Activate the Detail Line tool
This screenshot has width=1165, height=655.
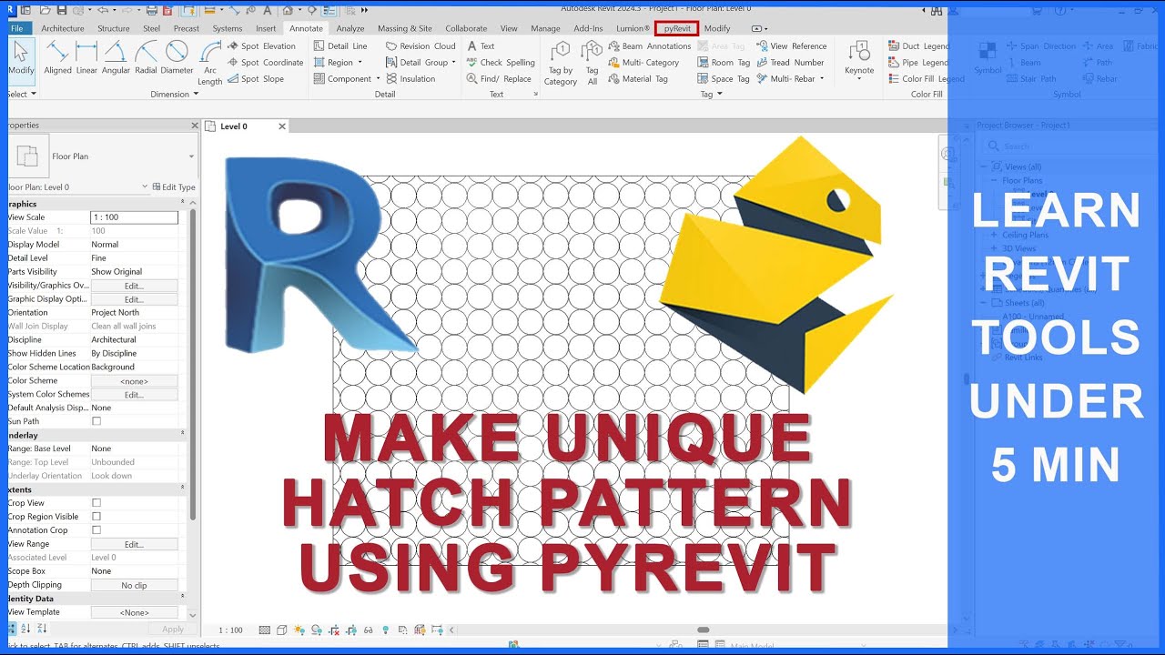click(340, 46)
